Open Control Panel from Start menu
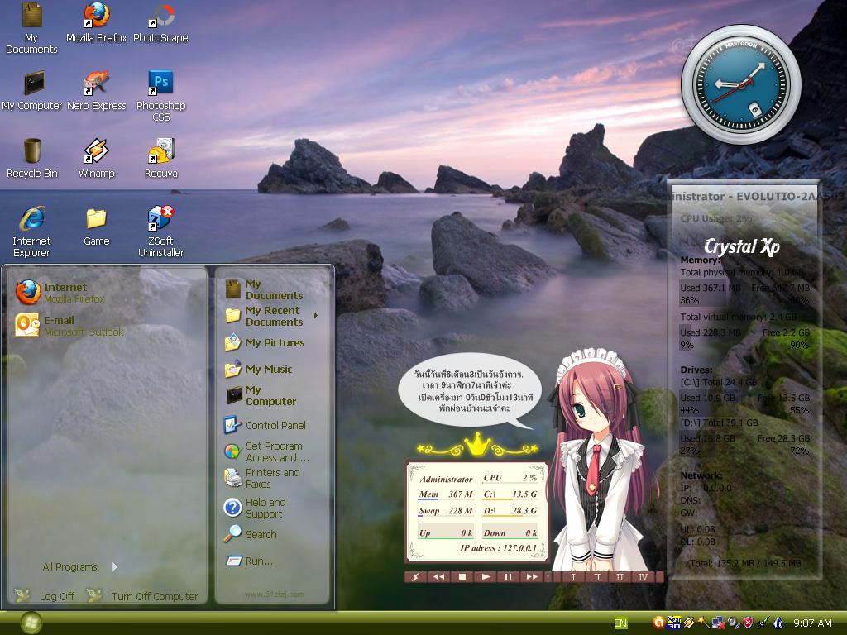 tap(266, 425)
